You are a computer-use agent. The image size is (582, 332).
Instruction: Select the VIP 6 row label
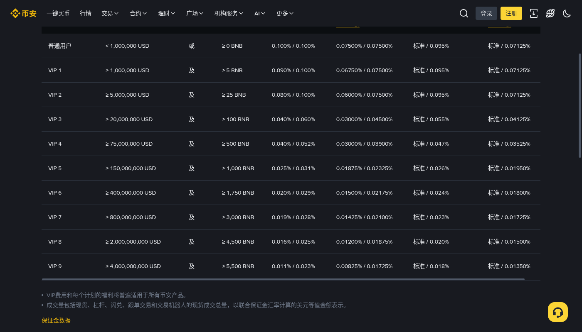(55, 193)
